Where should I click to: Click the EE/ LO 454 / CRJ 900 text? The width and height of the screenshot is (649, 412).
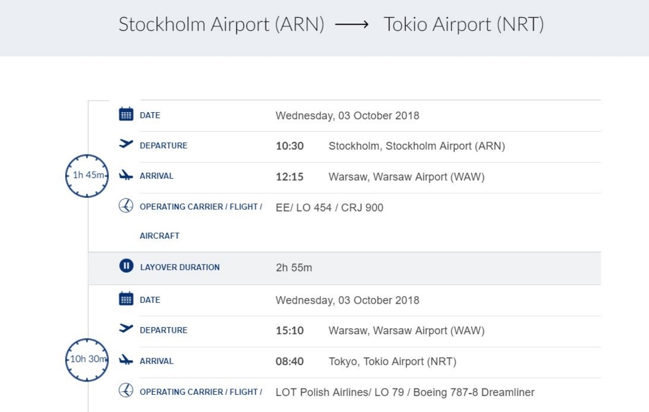(329, 207)
